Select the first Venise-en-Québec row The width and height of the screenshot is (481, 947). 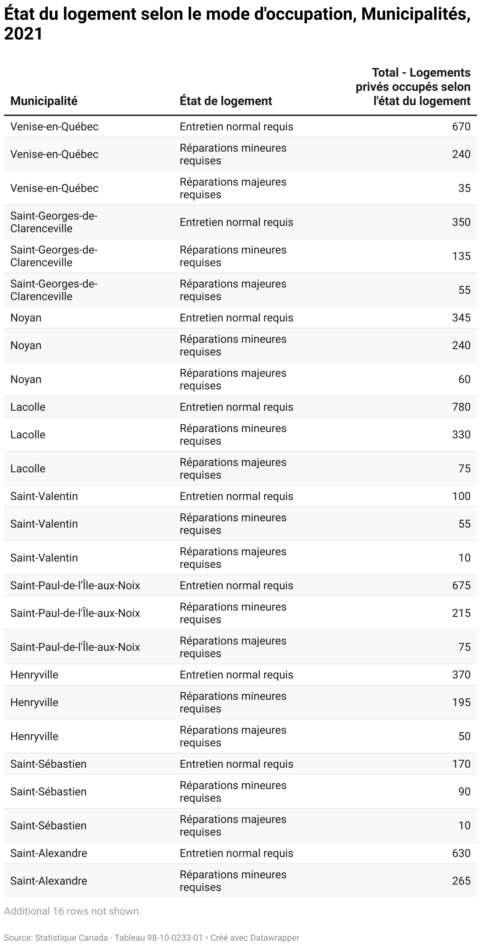240,126
